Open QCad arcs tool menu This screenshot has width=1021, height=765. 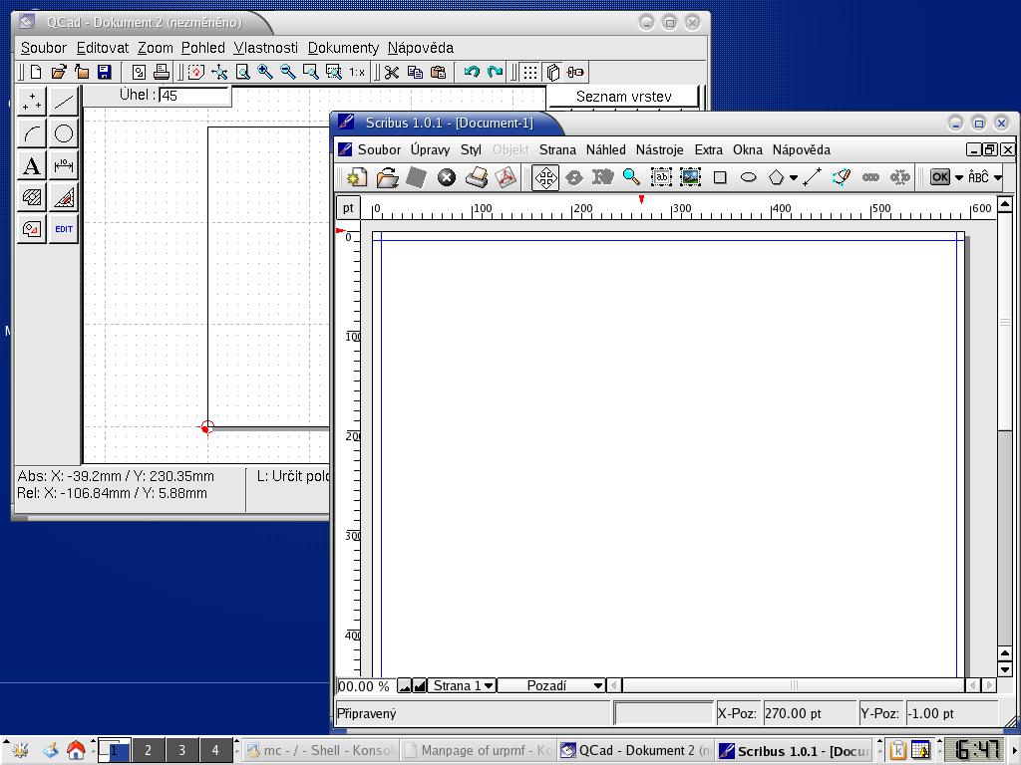pyautogui.click(x=31, y=133)
